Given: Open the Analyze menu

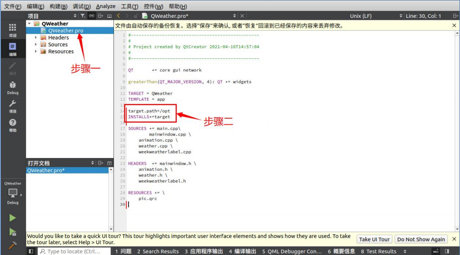Looking at the screenshot, I should [x=105, y=6].
